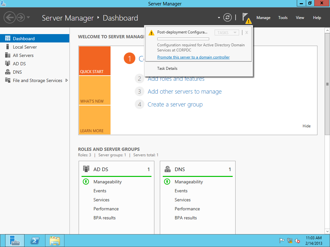Click the network status icon in system tray

click(x=290, y=241)
